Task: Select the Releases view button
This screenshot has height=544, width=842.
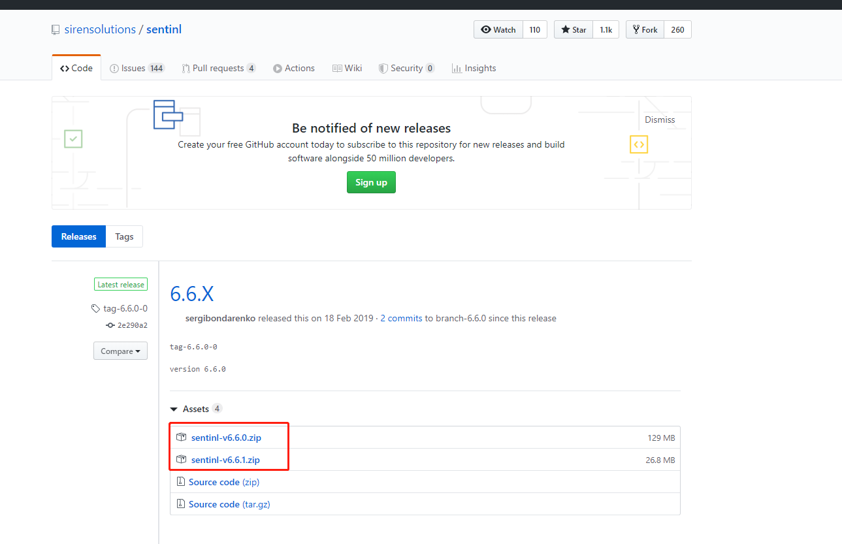Action: tap(79, 236)
